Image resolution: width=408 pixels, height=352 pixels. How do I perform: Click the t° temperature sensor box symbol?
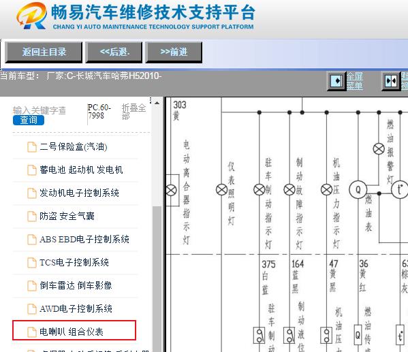click(400, 335)
